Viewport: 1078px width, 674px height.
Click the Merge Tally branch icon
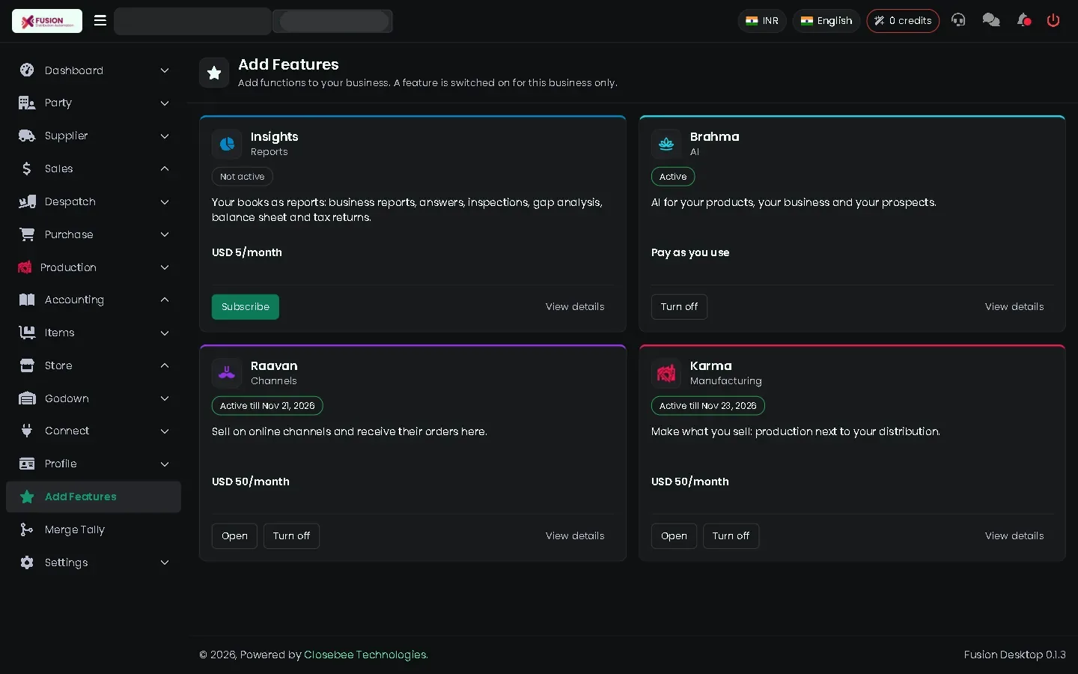coord(27,529)
